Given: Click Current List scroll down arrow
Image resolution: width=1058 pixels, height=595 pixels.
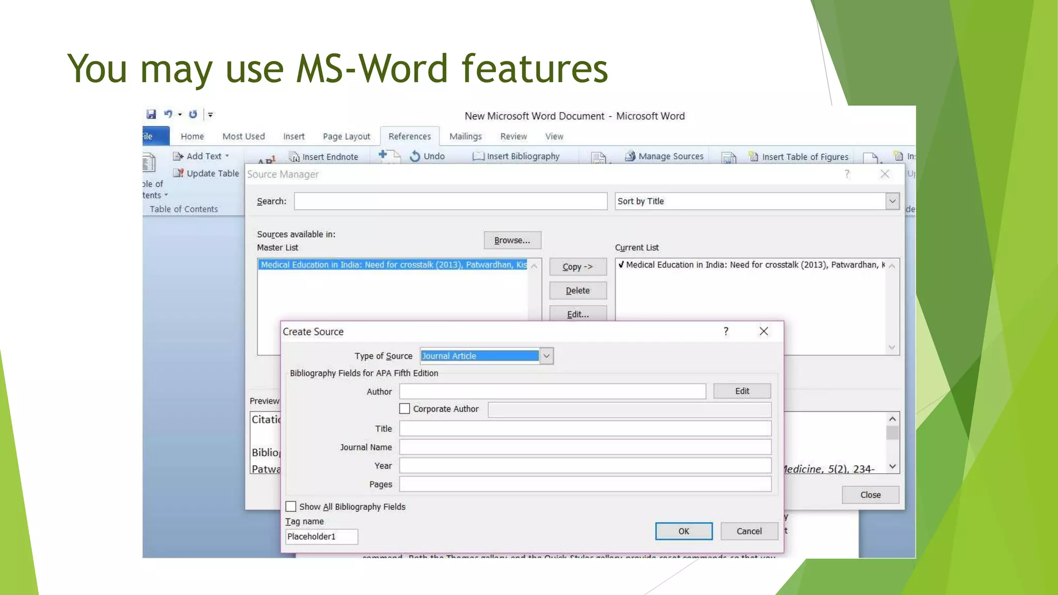Looking at the screenshot, I should coord(892,348).
